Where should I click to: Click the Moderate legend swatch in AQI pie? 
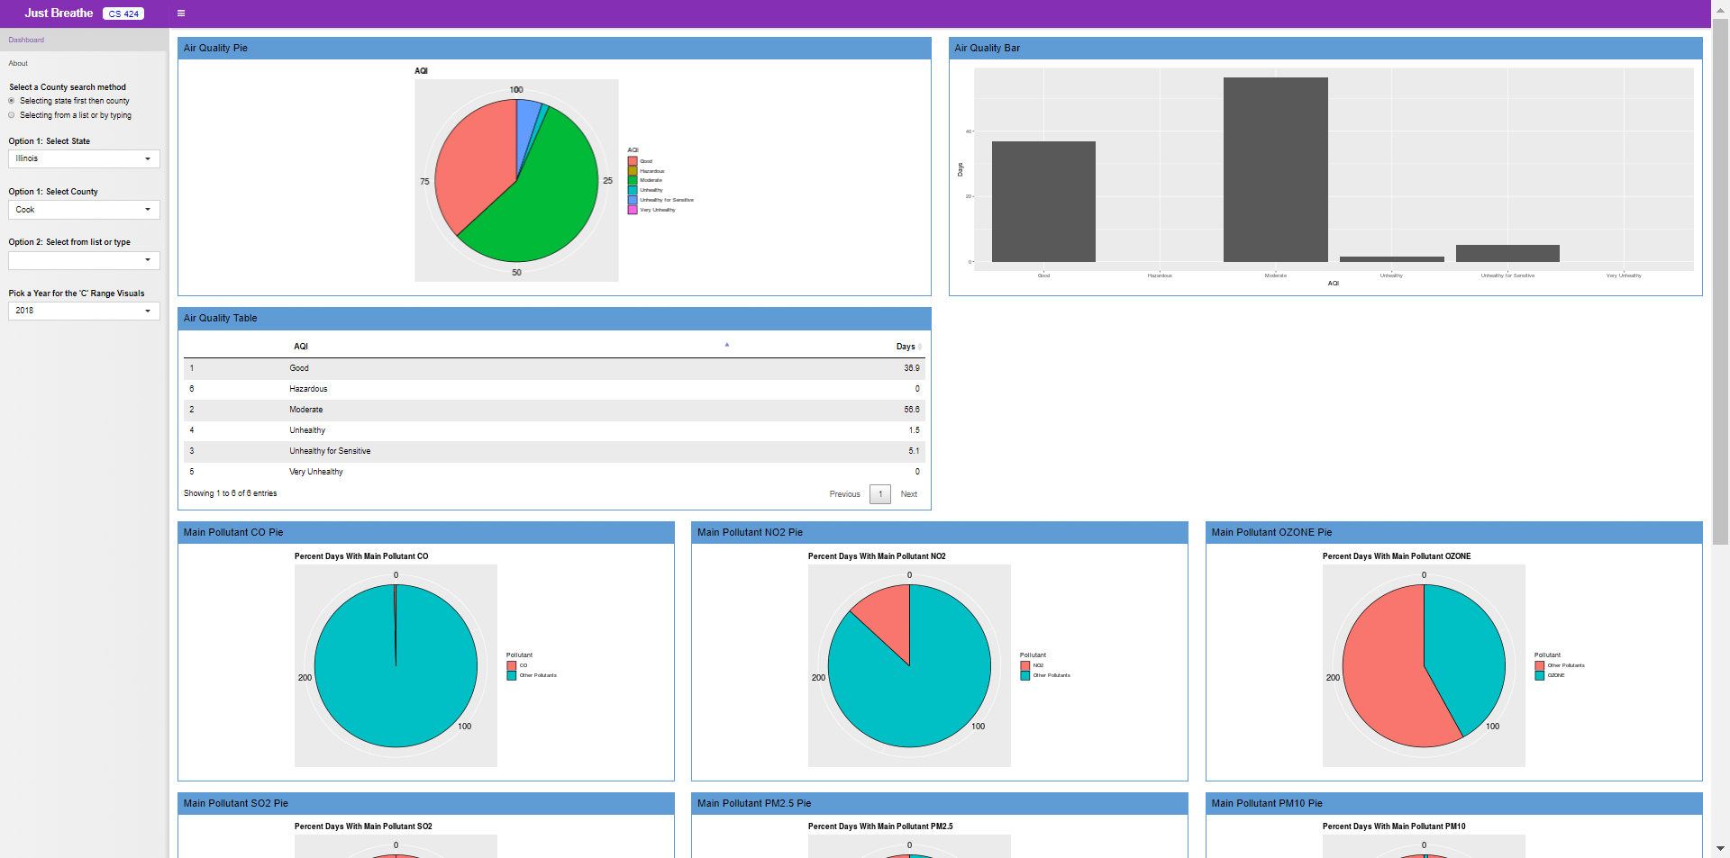coord(633,180)
